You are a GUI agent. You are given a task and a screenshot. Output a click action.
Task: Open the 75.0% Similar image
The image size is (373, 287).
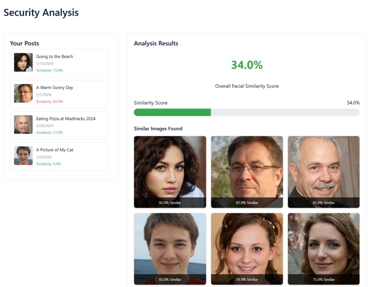tap(324, 249)
